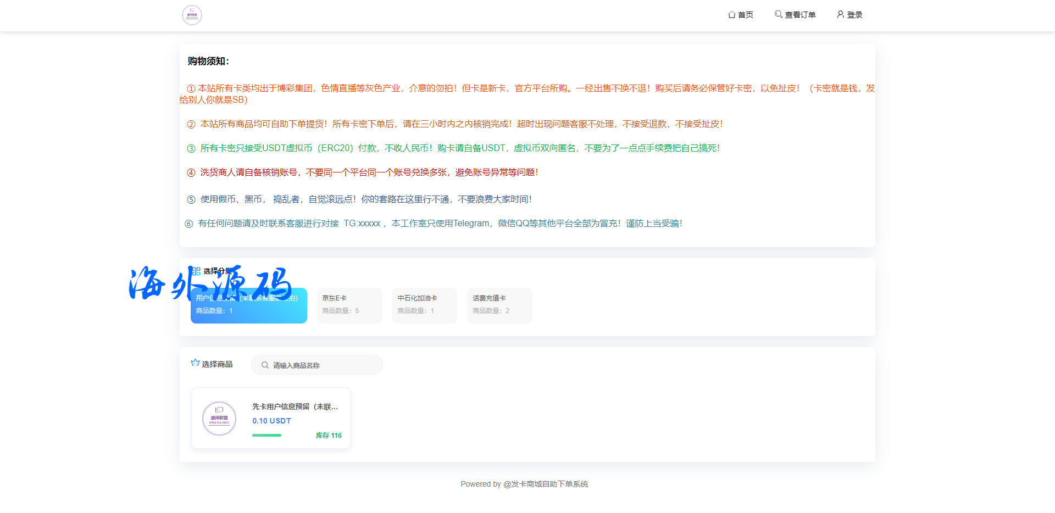Image resolution: width=1055 pixels, height=513 pixels.
Task: Select the 京东E卡 category
Action: (x=349, y=305)
